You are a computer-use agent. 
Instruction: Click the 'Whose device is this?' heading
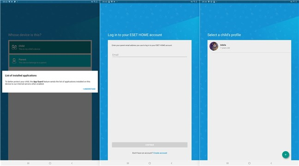[x=24, y=35]
